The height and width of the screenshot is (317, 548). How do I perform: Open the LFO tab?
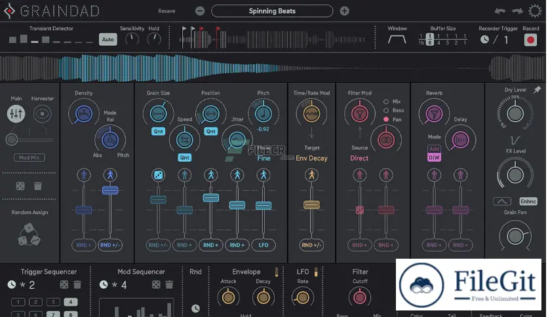(x=303, y=272)
